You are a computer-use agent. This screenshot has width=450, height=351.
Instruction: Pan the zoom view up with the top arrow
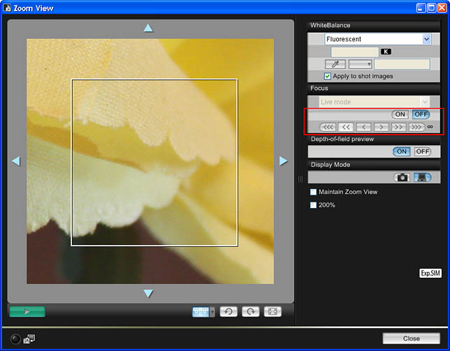147,28
